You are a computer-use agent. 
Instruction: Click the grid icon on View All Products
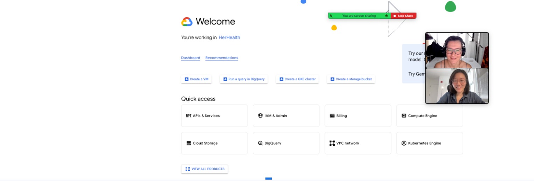point(187,169)
